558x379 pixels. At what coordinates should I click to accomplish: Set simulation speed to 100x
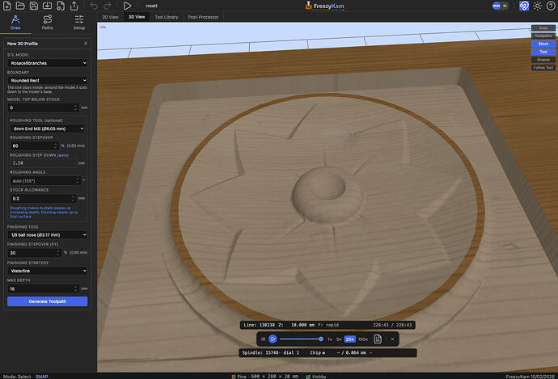point(363,339)
